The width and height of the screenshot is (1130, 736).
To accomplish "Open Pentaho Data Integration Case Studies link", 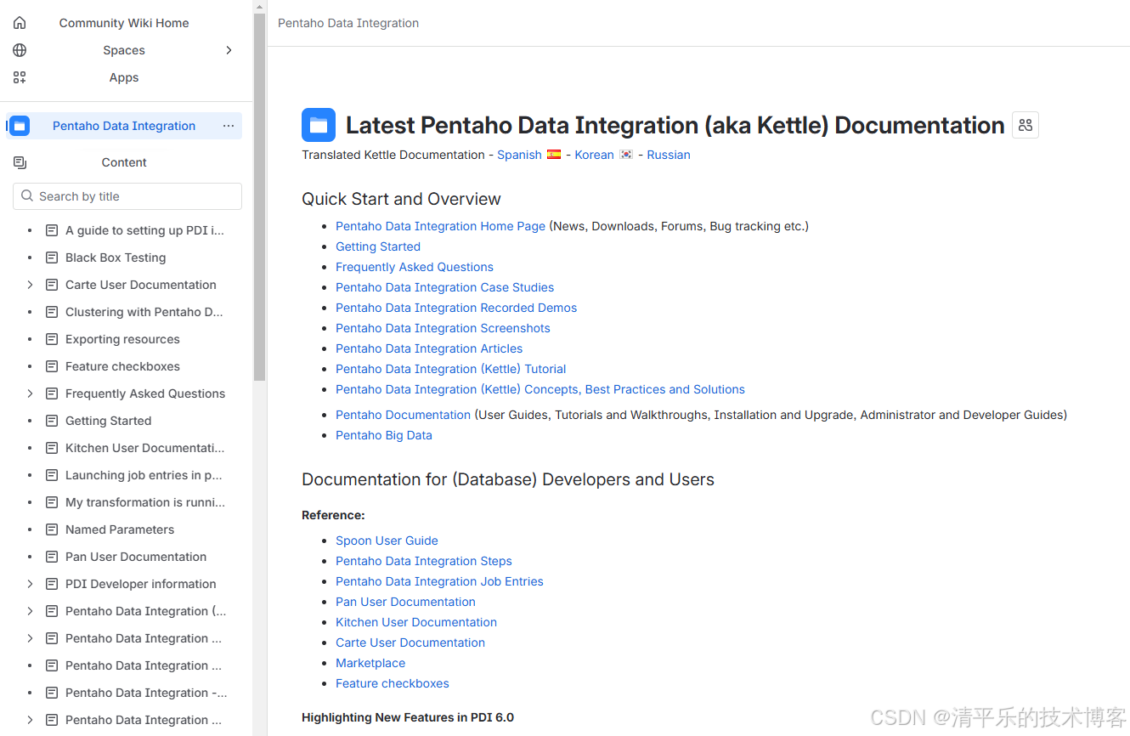I will pyautogui.click(x=444, y=287).
